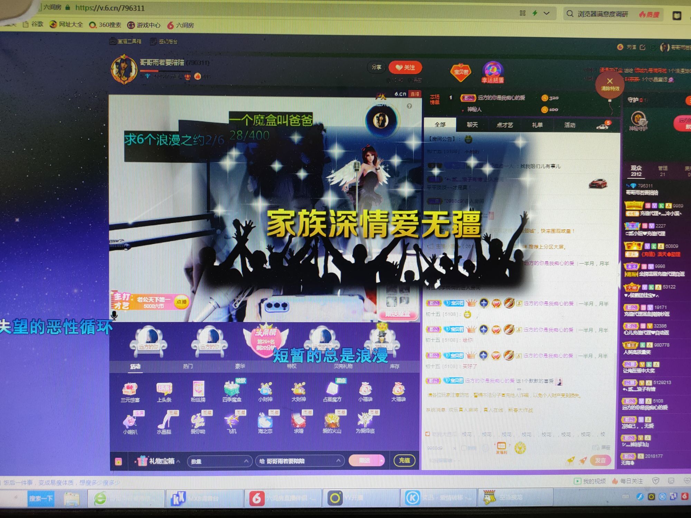Click the red 6 六间房 taskbar icon
Image resolution: width=691 pixels, height=518 pixels.
(x=257, y=498)
